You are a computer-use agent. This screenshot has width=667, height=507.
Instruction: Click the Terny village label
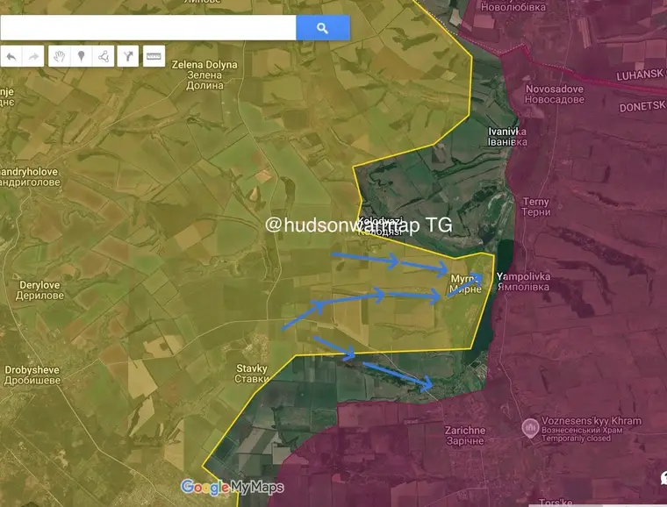pyautogui.click(x=536, y=206)
